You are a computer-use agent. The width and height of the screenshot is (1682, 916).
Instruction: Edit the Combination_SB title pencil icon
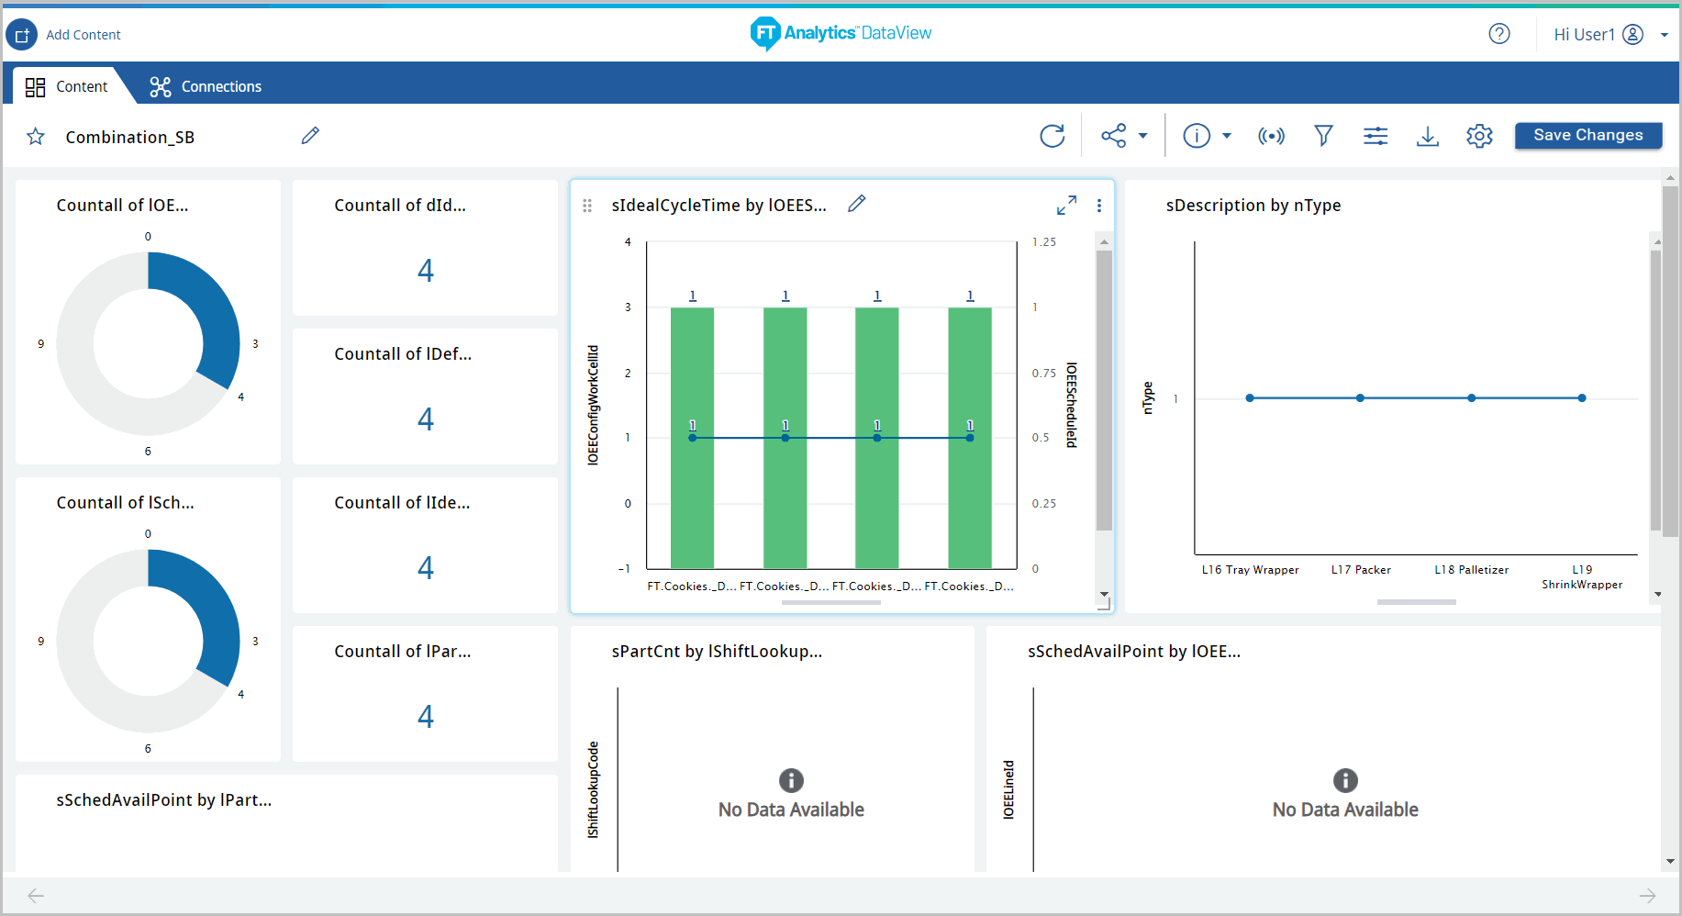pyautogui.click(x=310, y=136)
